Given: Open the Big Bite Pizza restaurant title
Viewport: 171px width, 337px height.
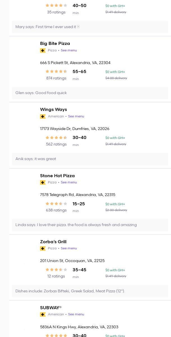Looking at the screenshot, I should click(x=55, y=44).
